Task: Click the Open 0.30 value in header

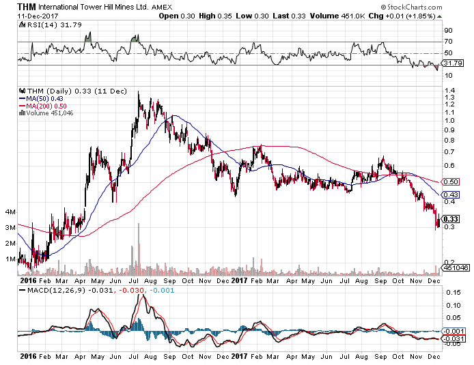Action: click(x=177, y=16)
